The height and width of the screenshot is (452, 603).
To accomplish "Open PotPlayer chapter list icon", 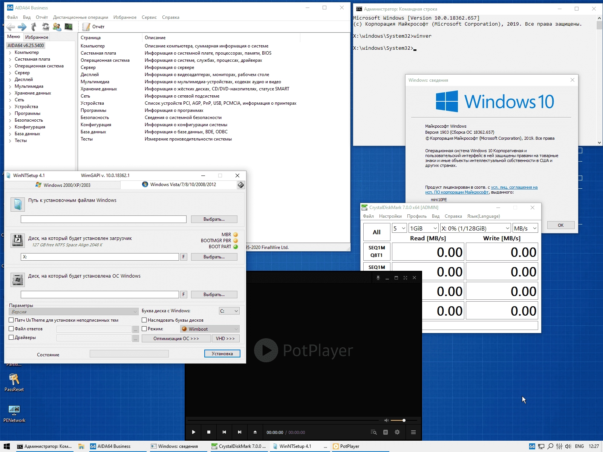I will tap(386, 432).
